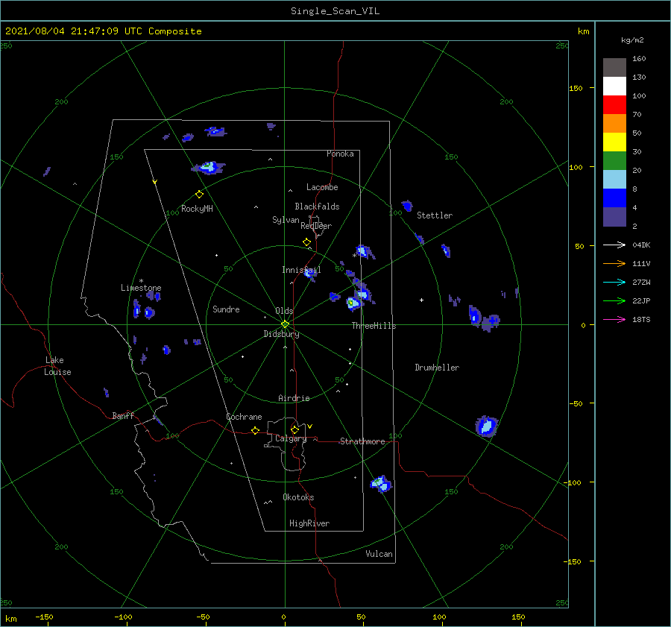Click the Lake Louise label
Image resolution: width=671 pixels, height=627 pixels.
[x=57, y=366]
